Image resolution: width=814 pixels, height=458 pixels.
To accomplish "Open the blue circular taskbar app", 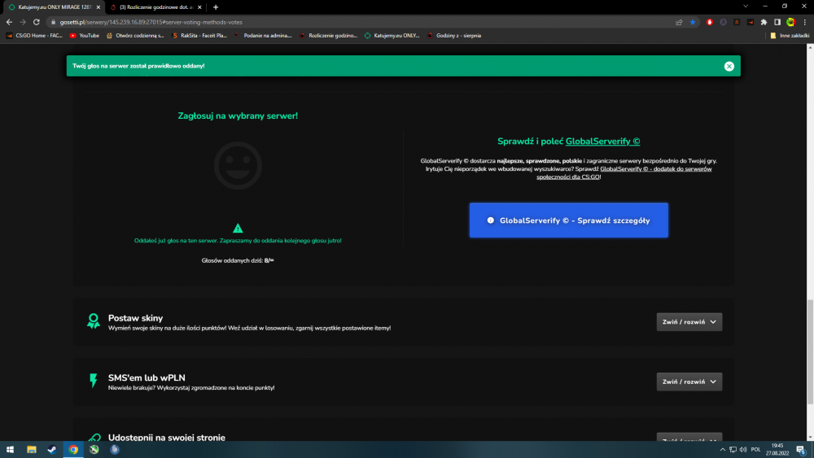I will 115,449.
